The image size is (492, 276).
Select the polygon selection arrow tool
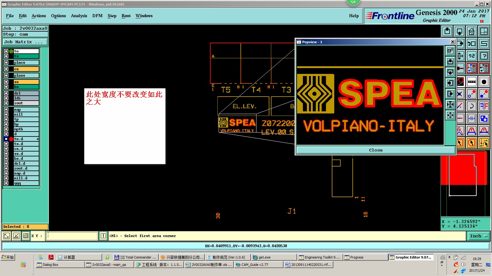pyautogui.click(x=471, y=143)
